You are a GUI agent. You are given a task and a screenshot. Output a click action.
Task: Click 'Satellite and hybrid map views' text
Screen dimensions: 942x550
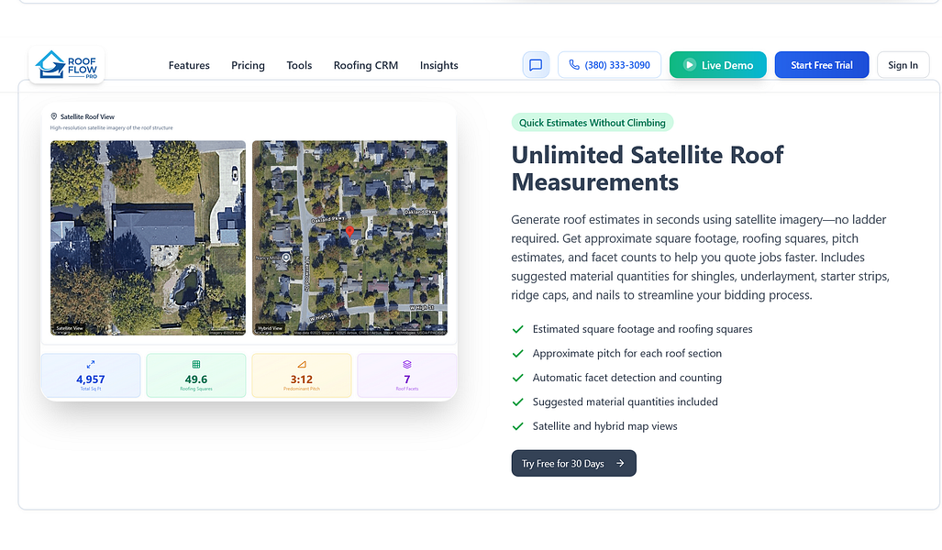pos(604,426)
